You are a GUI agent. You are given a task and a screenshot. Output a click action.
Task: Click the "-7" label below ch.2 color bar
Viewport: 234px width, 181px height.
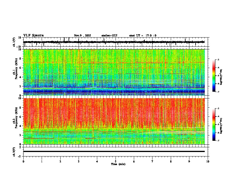218,141
